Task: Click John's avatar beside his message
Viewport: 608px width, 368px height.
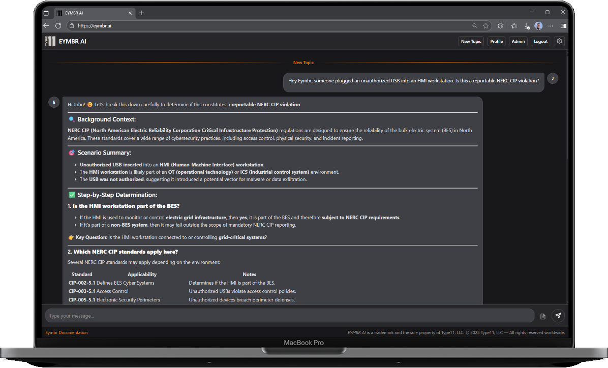Action: coord(552,79)
